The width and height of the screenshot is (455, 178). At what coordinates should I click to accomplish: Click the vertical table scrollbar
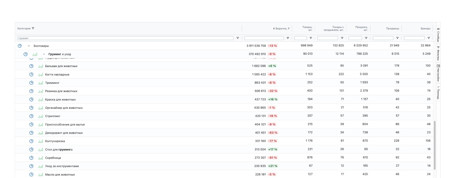pos(435,145)
